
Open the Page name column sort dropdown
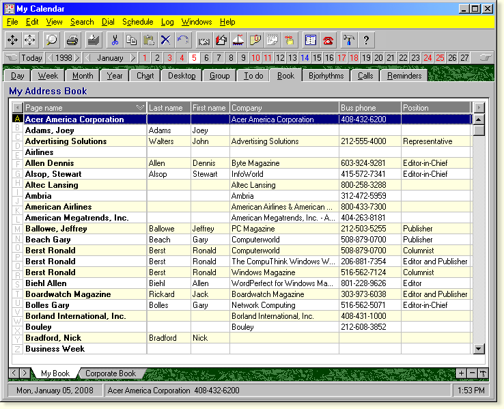click(140, 108)
